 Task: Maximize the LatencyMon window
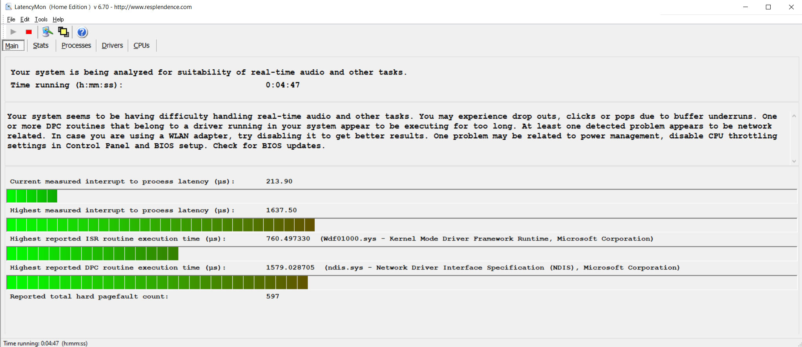768,7
